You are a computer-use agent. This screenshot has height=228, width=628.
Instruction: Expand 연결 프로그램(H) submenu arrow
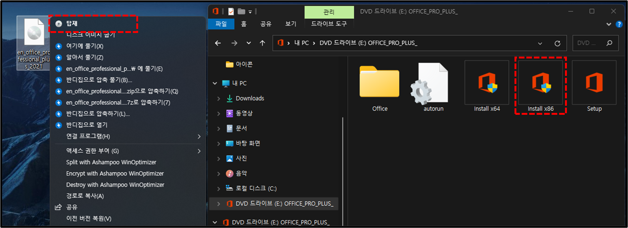pyautogui.click(x=199, y=137)
